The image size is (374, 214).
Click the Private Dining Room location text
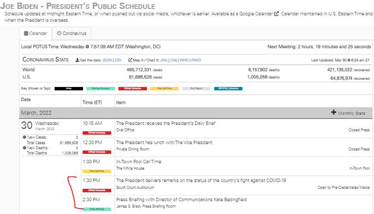(132, 149)
